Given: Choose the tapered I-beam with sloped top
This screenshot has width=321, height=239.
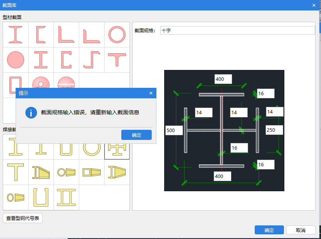Looking at the screenshot, I should (41, 172).
